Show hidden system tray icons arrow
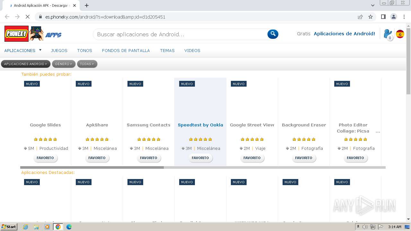Image resolution: width=411 pixels, height=231 pixels. pos(358,227)
